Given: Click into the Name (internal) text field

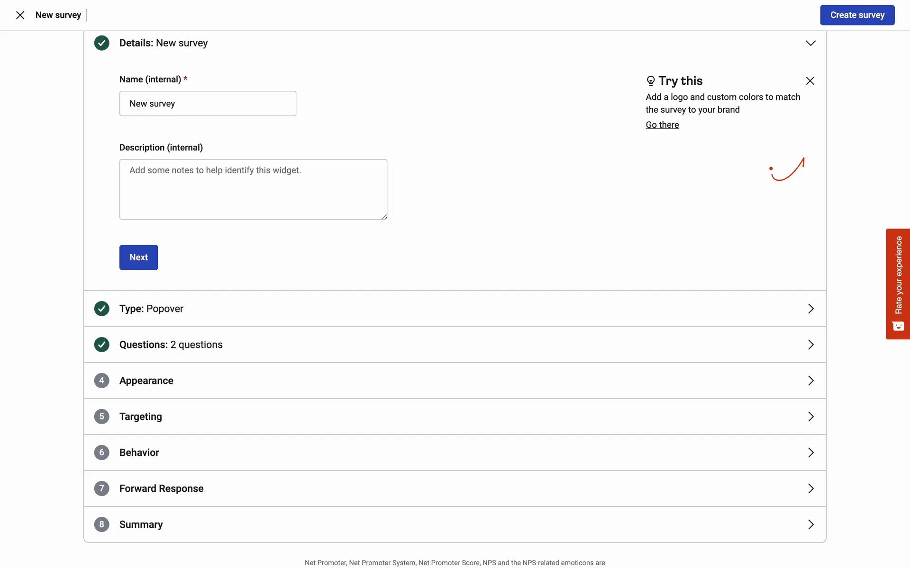Looking at the screenshot, I should pyautogui.click(x=208, y=104).
